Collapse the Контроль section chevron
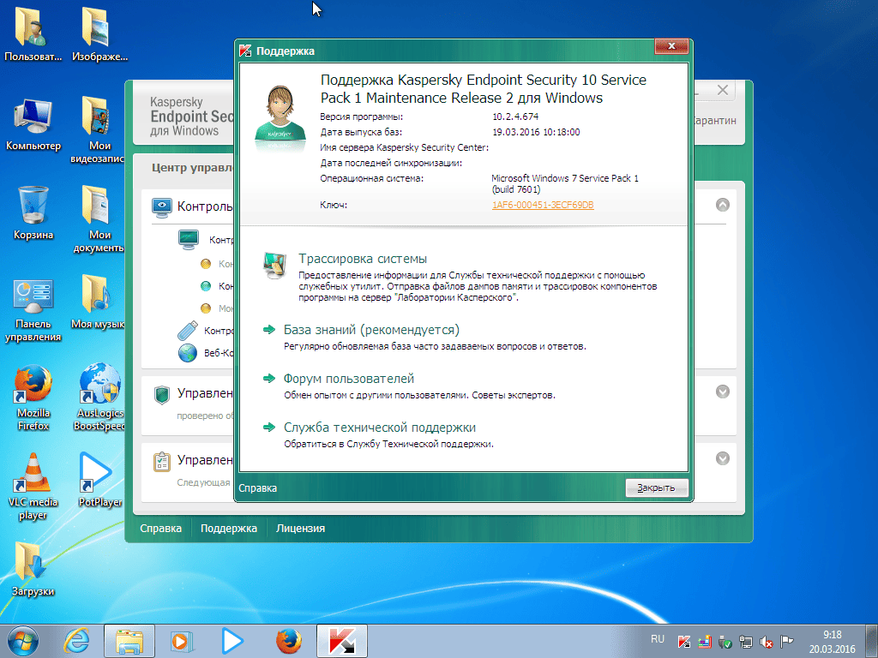The height and width of the screenshot is (658, 878). [723, 205]
